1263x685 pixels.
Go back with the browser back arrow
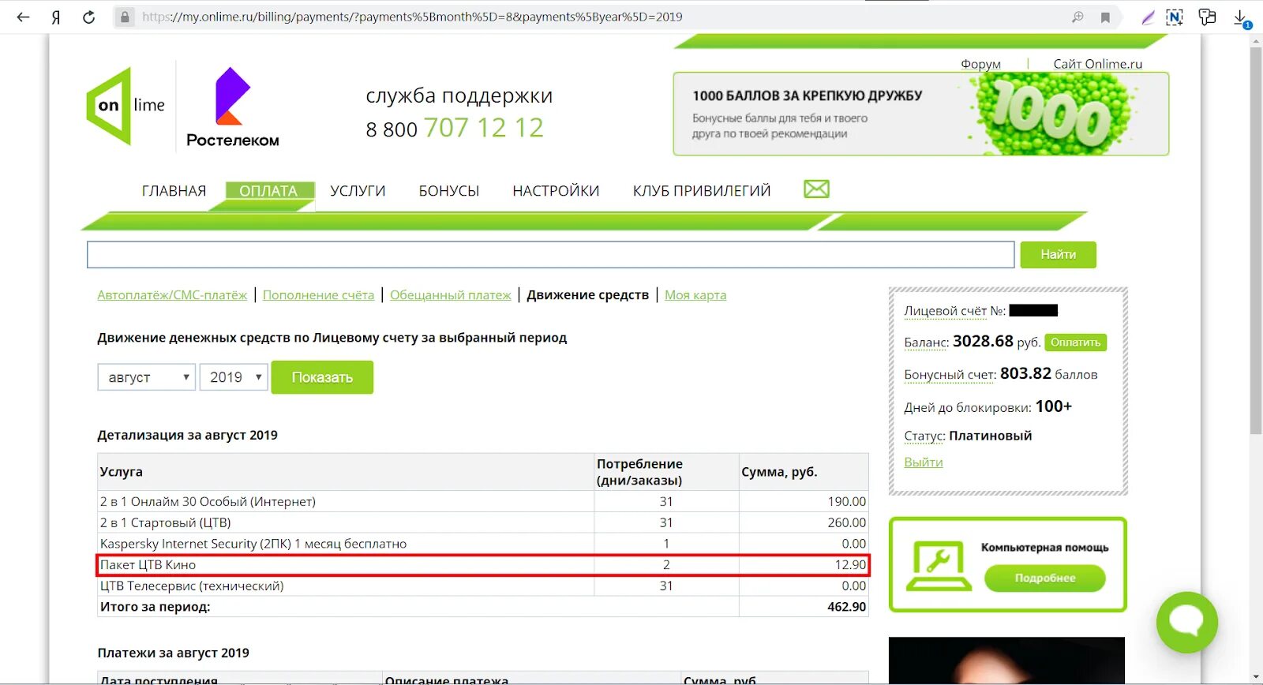click(x=23, y=17)
